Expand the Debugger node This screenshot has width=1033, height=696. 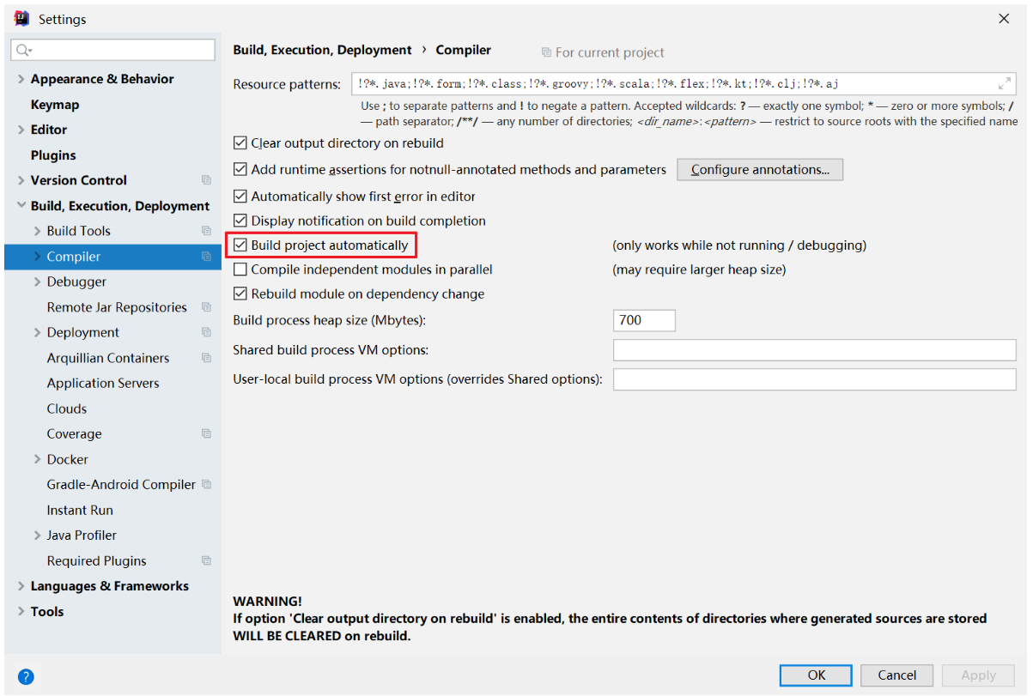(37, 281)
